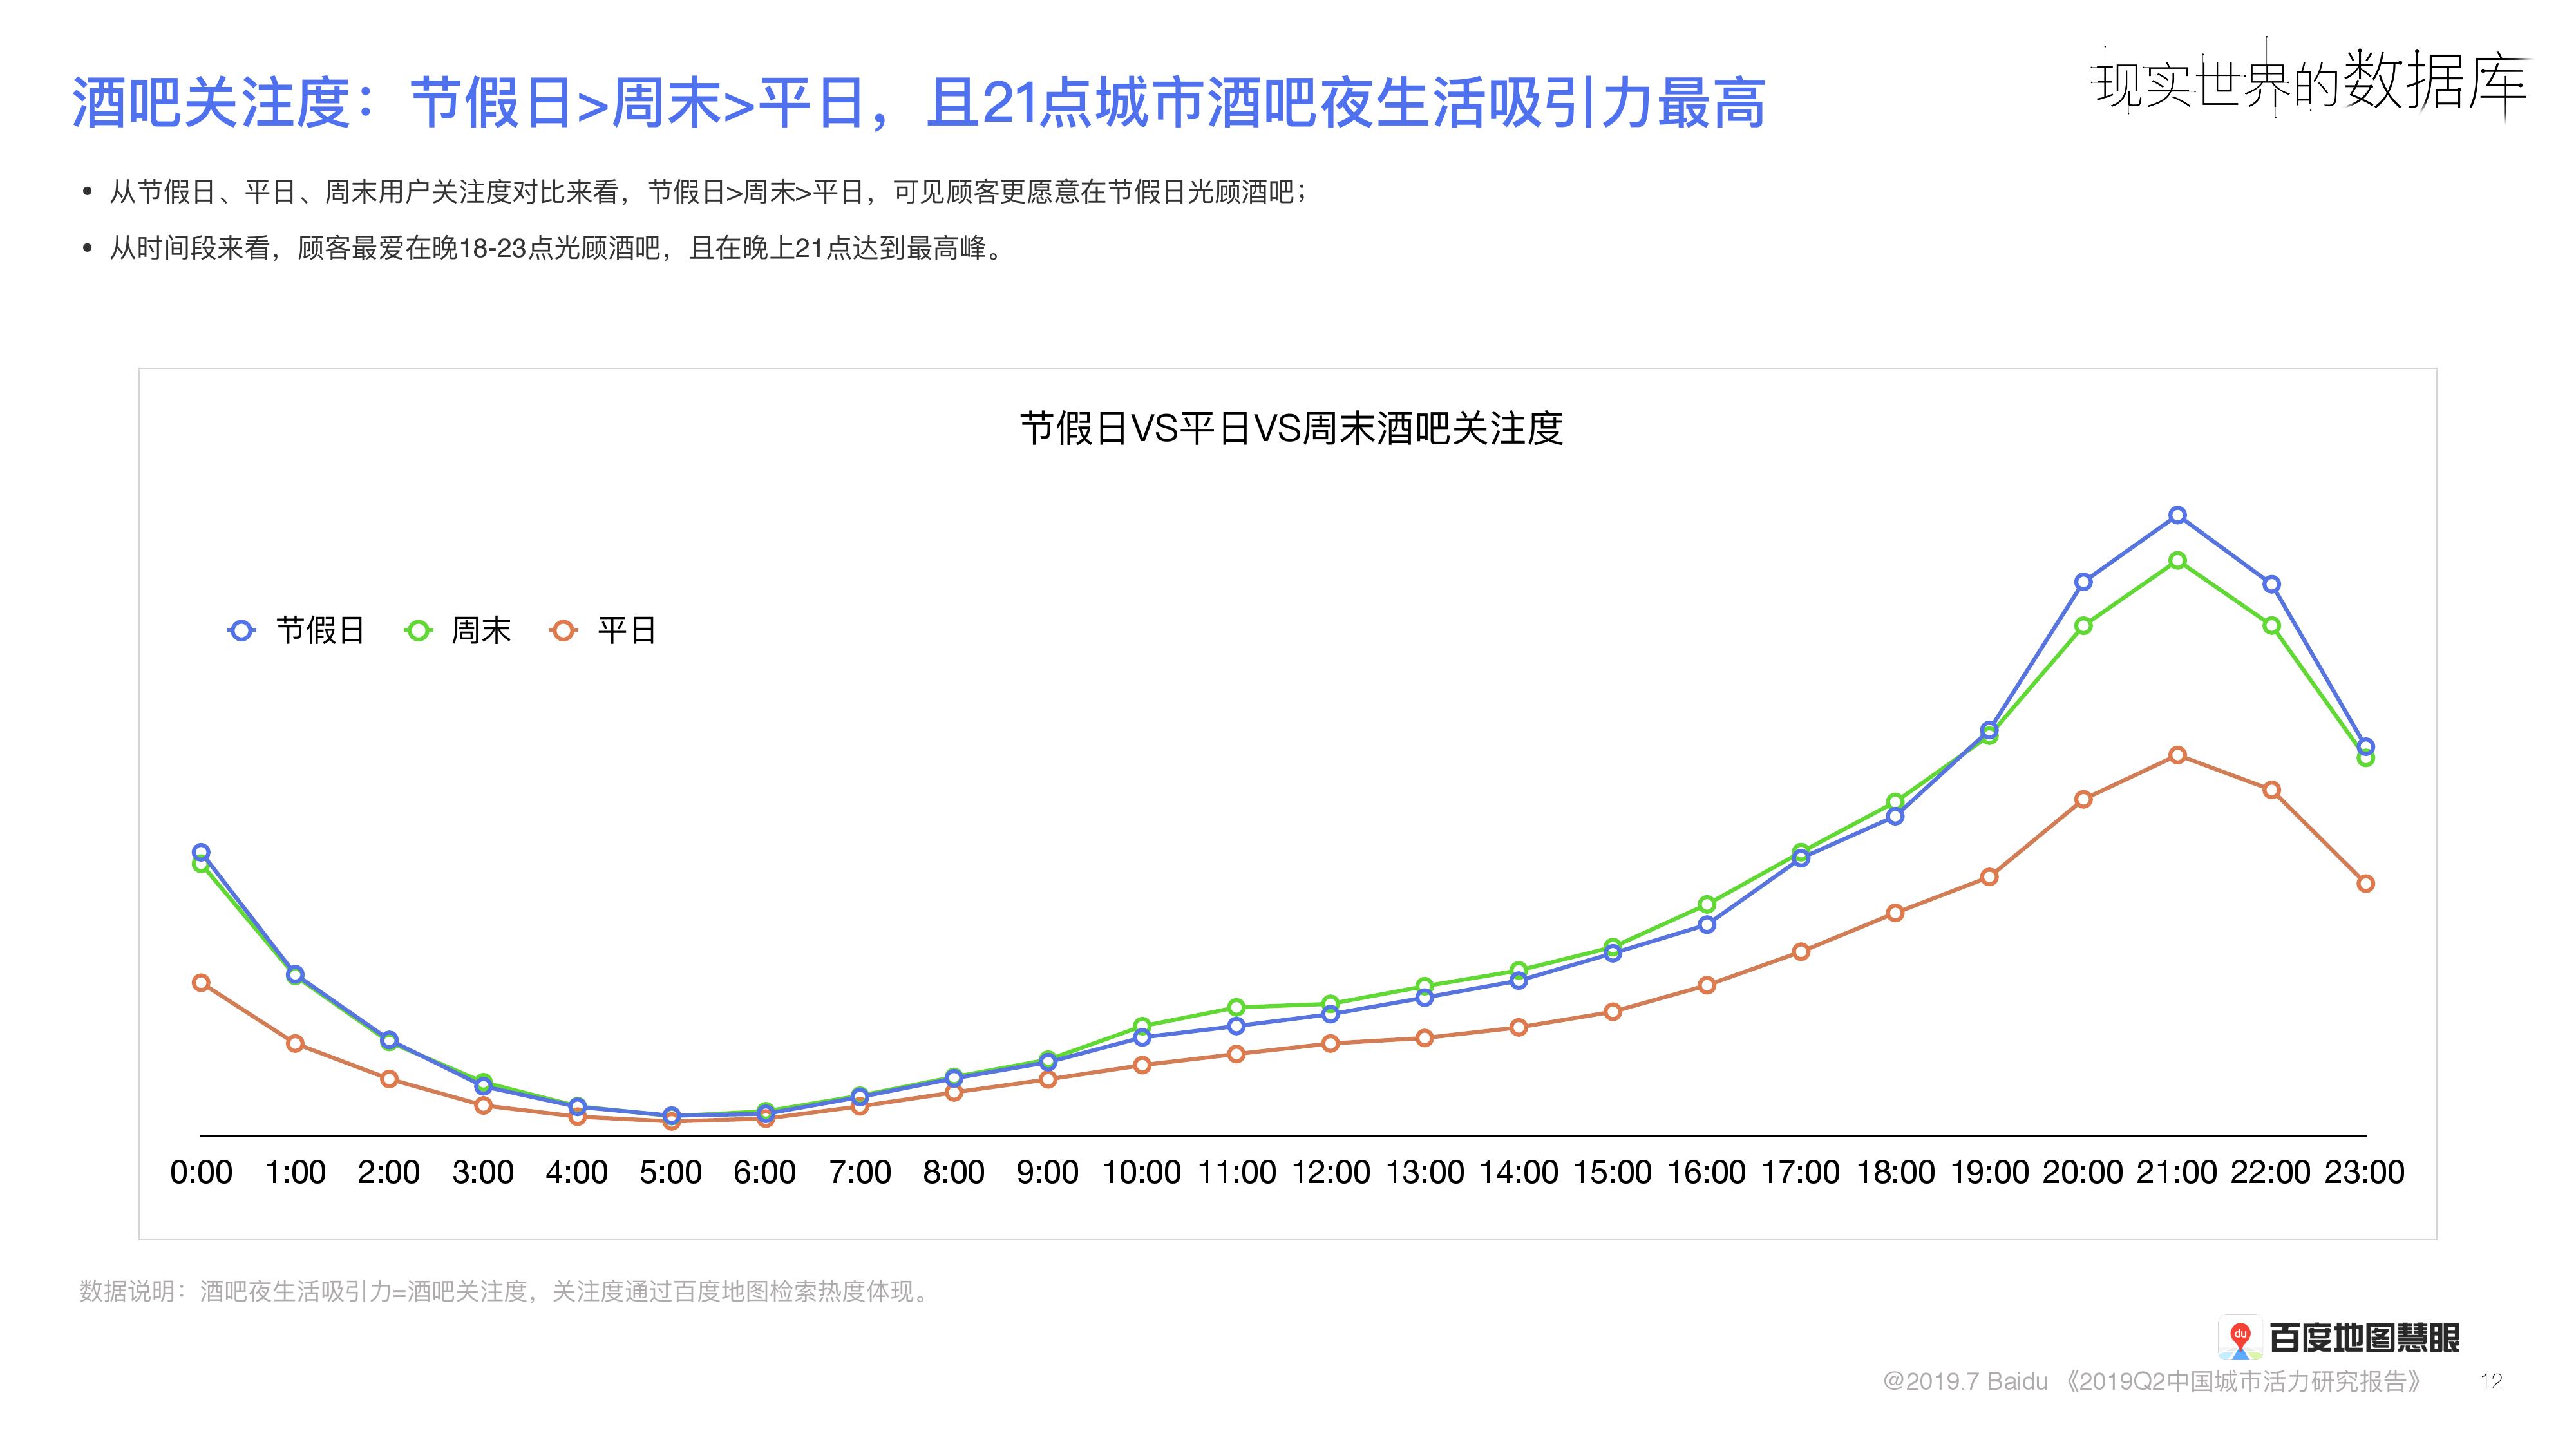Click the 12:00 axis label
The height and width of the screenshot is (1449, 2576).
click(1330, 1172)
